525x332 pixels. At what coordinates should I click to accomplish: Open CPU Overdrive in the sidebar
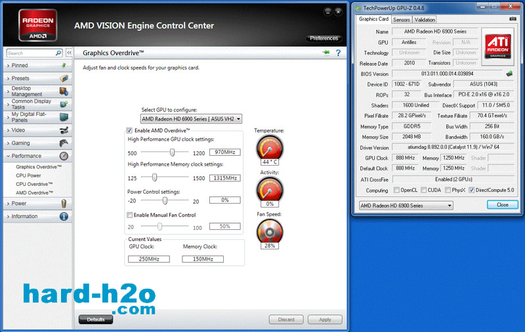34,184
